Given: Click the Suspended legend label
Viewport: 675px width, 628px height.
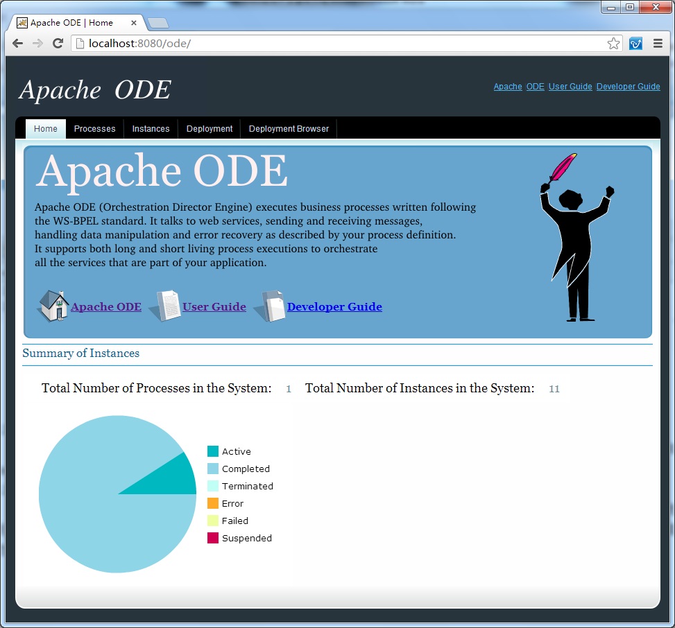Looking at the screenshot, I should [247, 538].
